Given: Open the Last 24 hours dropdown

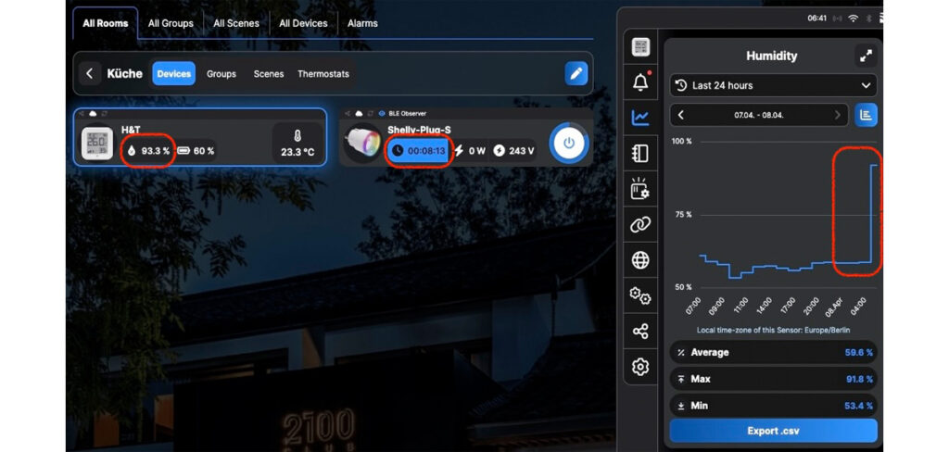Looking at the screenshot, I should coord(772,85).
